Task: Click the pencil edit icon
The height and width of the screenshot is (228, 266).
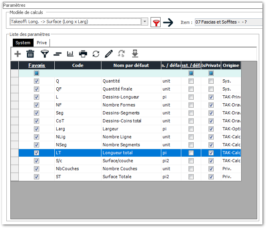Action: 109,54
